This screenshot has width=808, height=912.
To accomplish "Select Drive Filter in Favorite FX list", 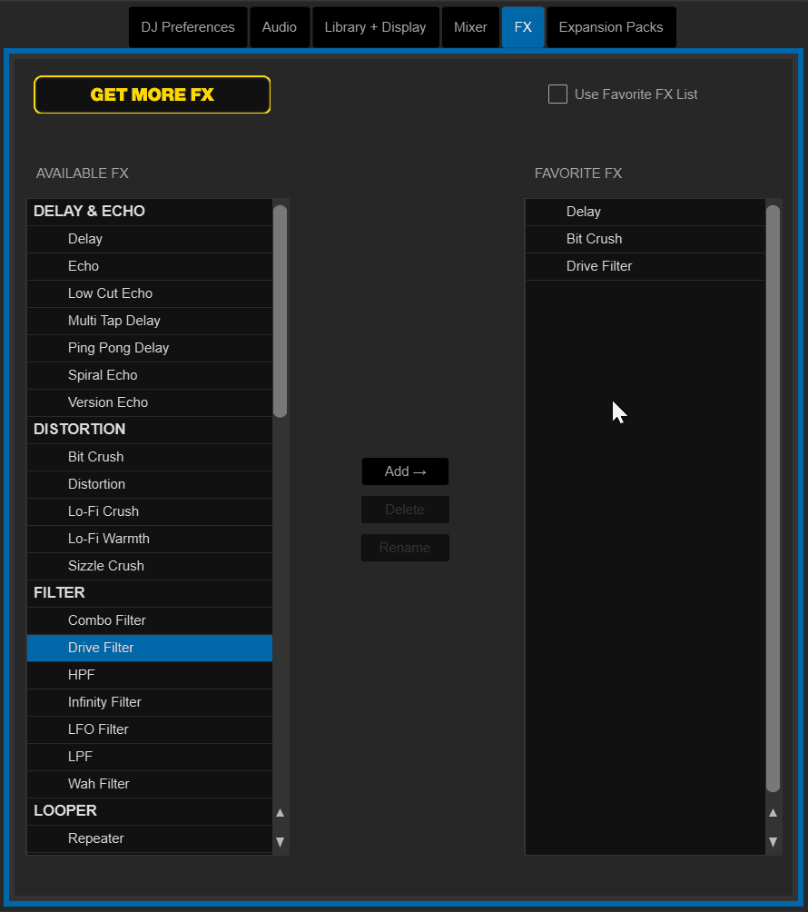I will pyautogui.click(x=599, y=266).
